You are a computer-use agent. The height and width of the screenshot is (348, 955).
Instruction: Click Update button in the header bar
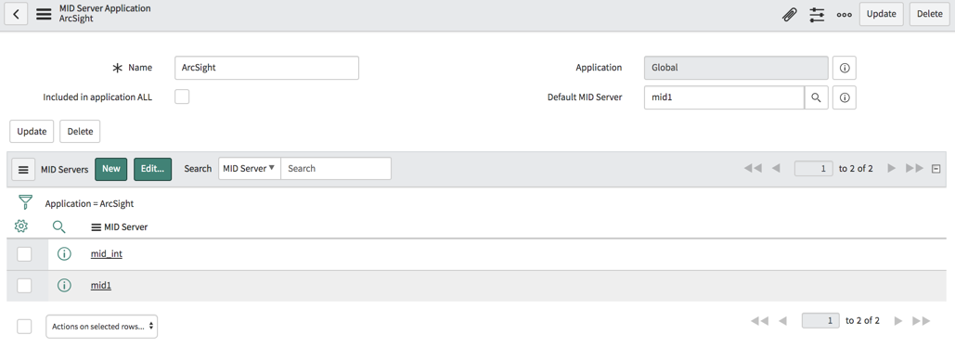[x=882, y=14]
